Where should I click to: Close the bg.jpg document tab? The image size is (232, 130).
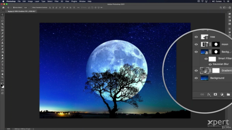click(x=7, y=11)
